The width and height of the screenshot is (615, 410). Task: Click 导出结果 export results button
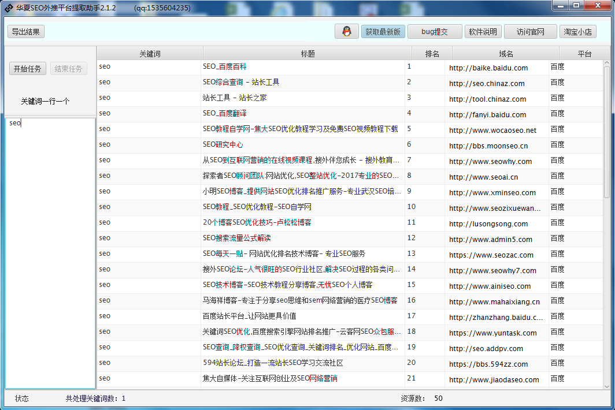coord(26,32)
